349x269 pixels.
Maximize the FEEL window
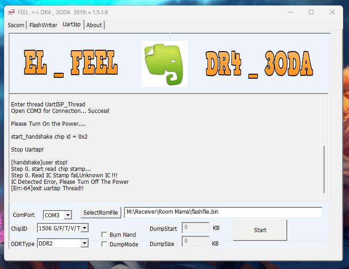coord(311,12)
